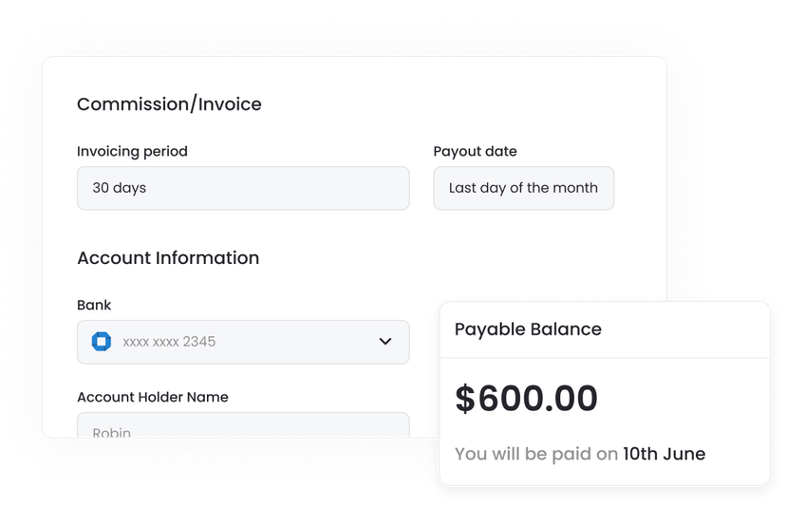This screenshot has width=786, height=505.
Task: Click the "30 days" value text
Action: (x=119, y=188)
